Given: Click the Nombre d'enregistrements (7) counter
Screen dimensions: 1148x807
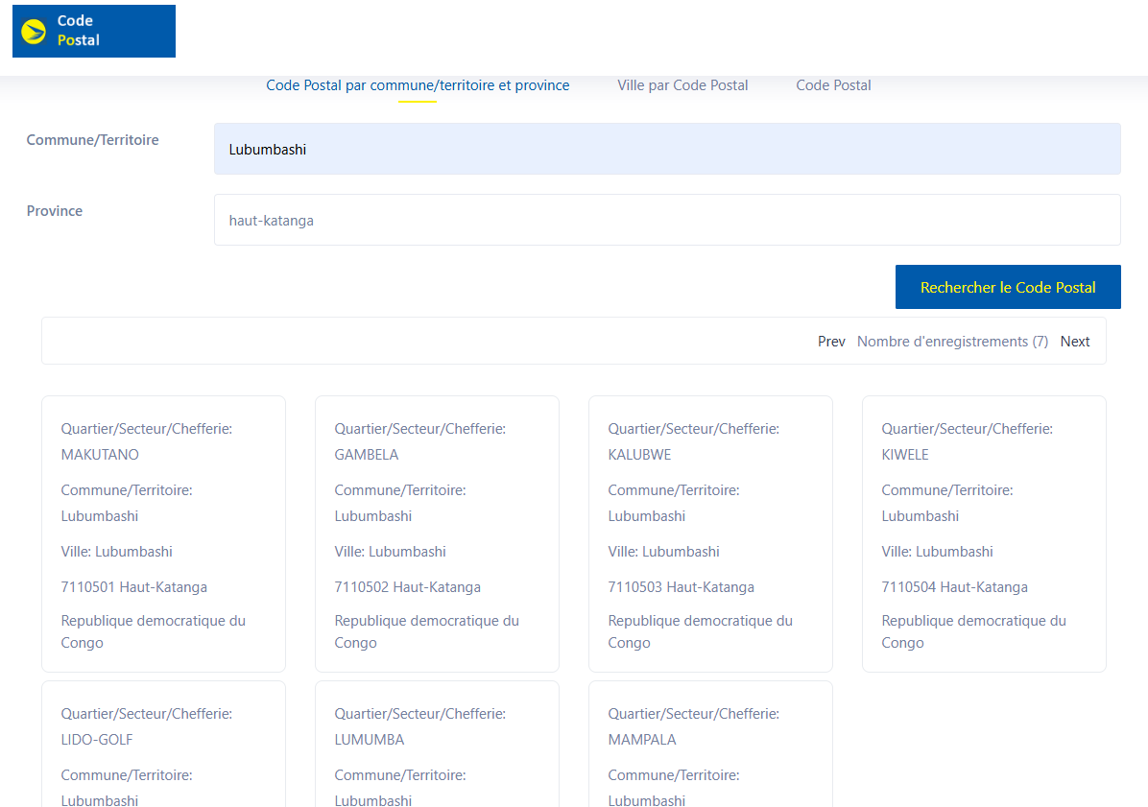Looking at the screenshot, I should click(x=952, y=342).
